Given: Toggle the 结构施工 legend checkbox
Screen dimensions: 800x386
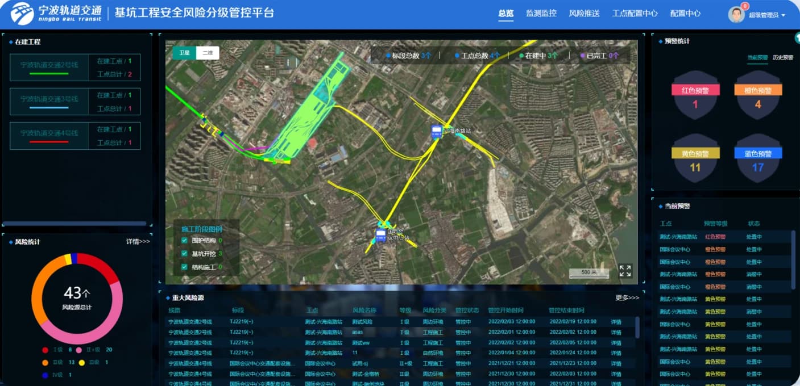Looking at the screenshot, I should 184,267.
